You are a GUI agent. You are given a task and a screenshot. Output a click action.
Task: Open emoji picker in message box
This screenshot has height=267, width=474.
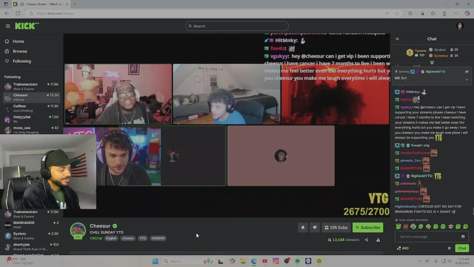[463, 237]
